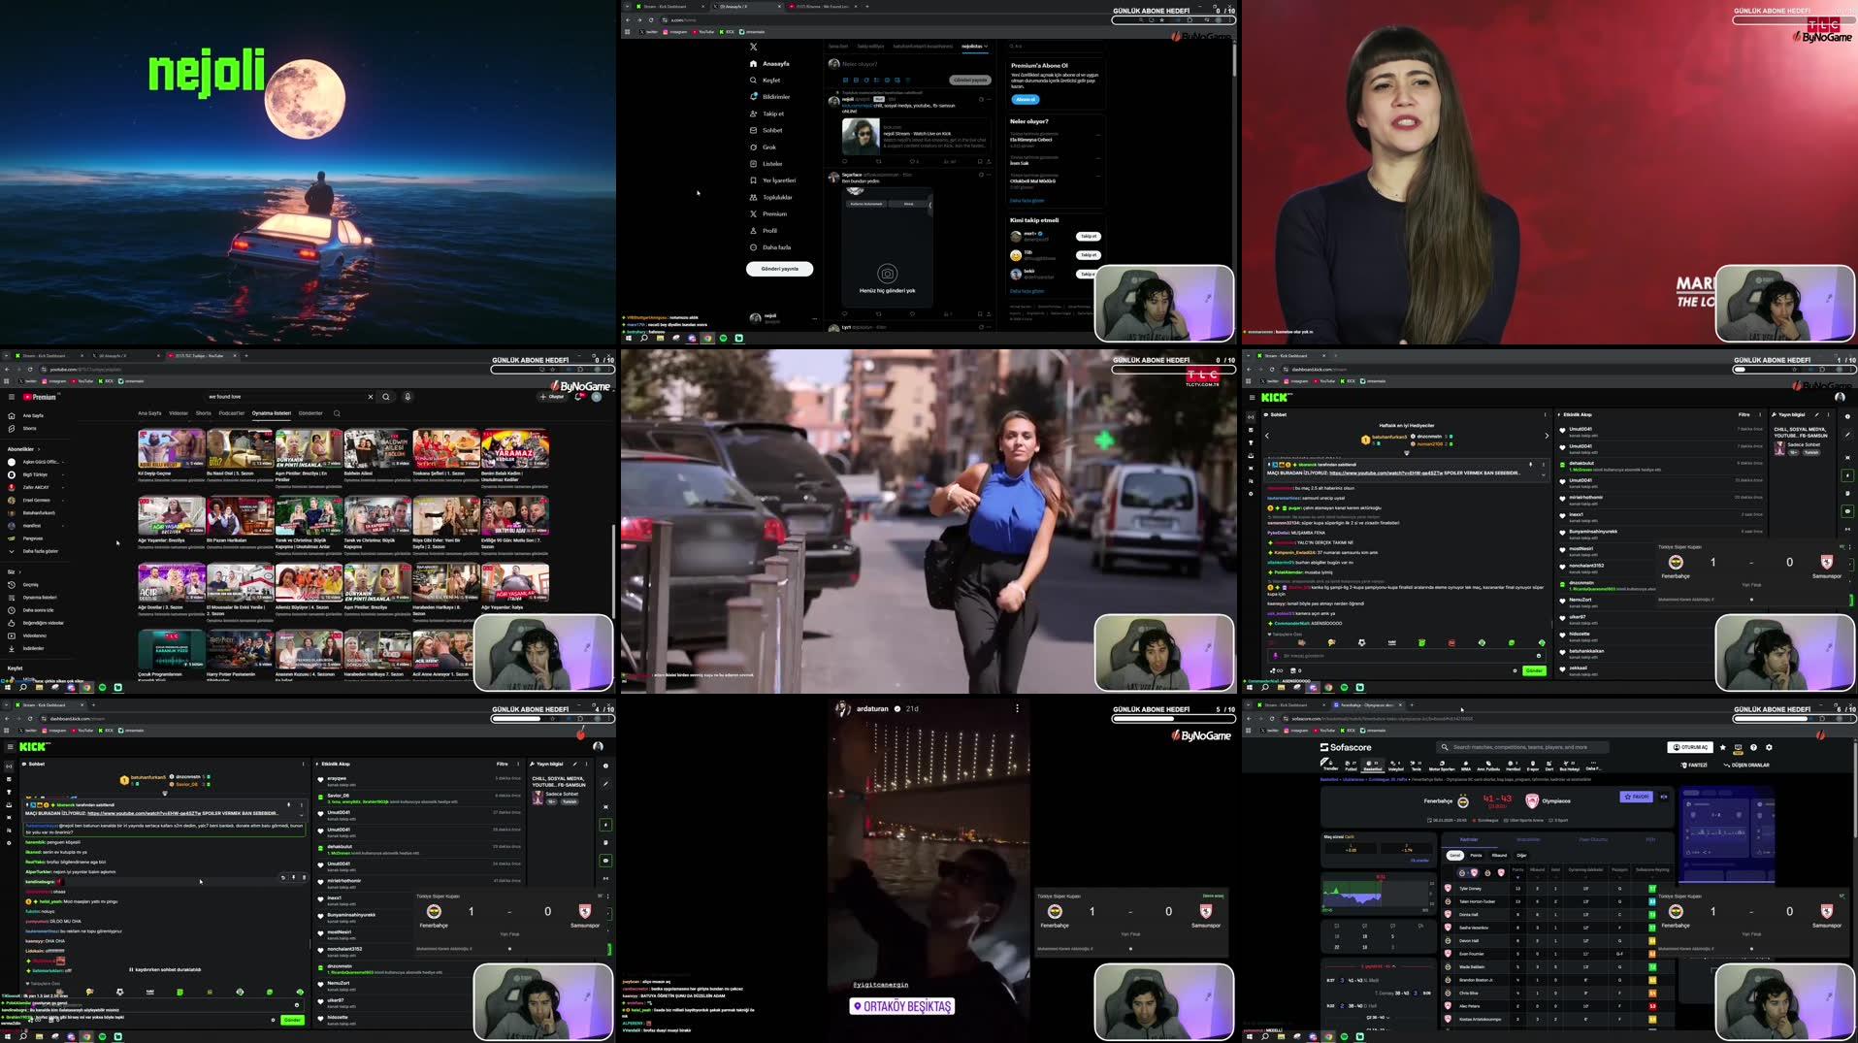Expand Daha fazla göster in YouTube subscriptions

[x=40, y=550]
